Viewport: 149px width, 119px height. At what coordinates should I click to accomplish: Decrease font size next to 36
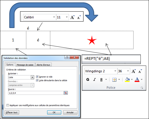140,71
